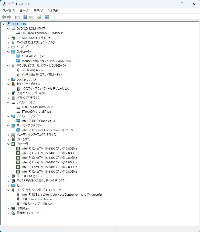The width and height of the screenshot is (200, 232).
Task: Click the ファームウェア chip icon
Action: click(13, 139)
